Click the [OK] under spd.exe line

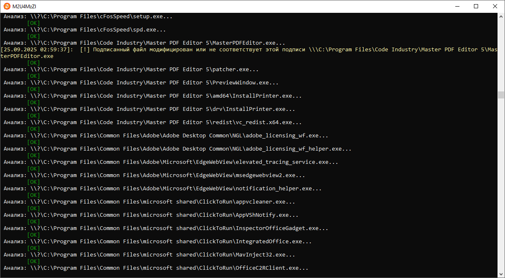coord(34,36)
